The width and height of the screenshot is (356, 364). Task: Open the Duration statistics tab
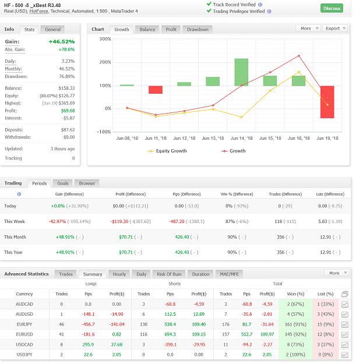click(200, 274)
